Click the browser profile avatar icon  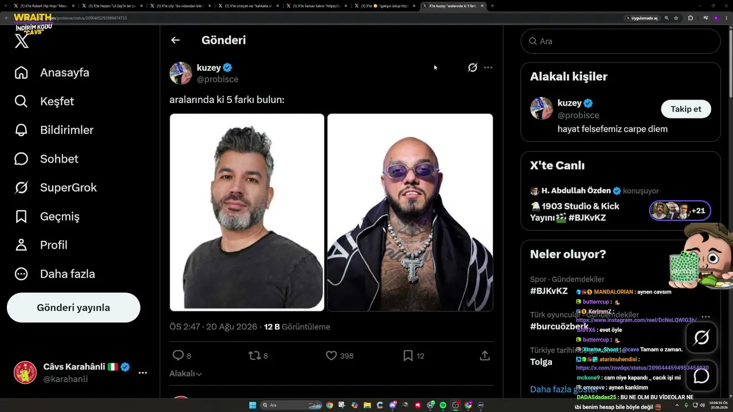[715, 18]
